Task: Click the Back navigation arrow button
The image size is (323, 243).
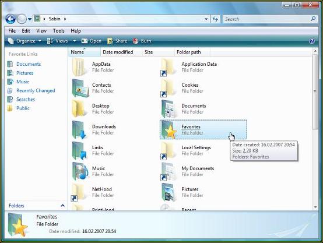Action: [10, 19]
